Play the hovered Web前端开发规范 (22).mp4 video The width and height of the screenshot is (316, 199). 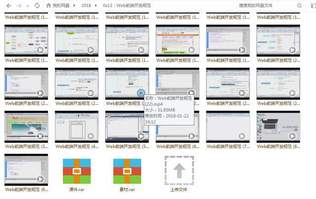tap(141, 93)
